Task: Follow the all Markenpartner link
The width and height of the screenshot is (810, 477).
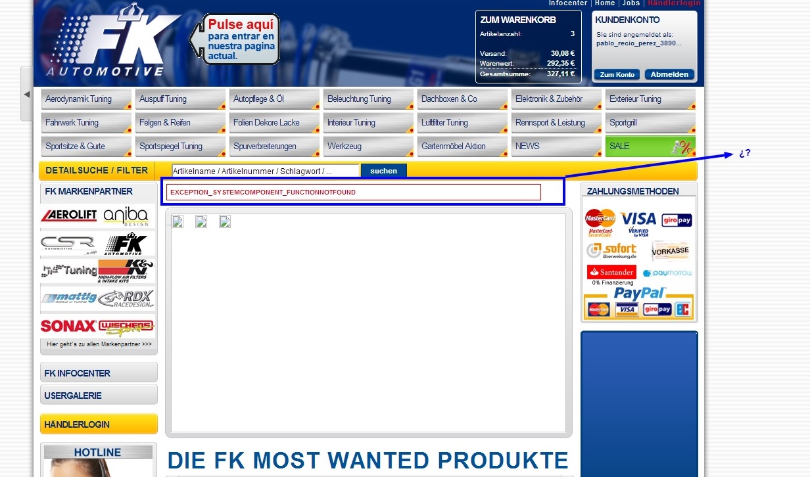Action: [x=99, y=344]
